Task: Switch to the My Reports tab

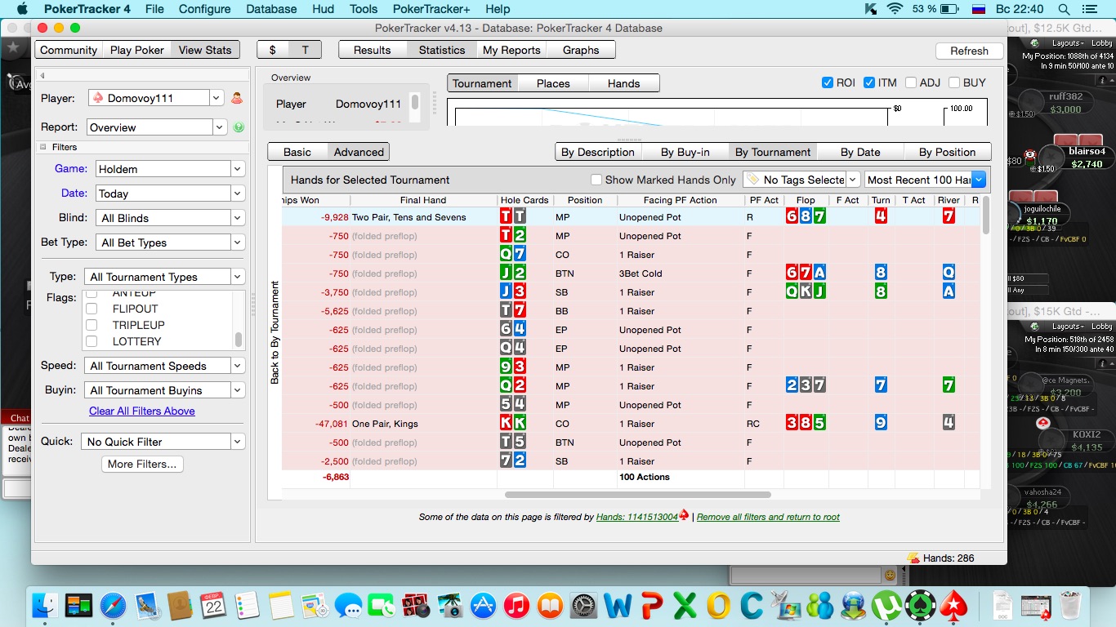Action: (x=511, y=50)
